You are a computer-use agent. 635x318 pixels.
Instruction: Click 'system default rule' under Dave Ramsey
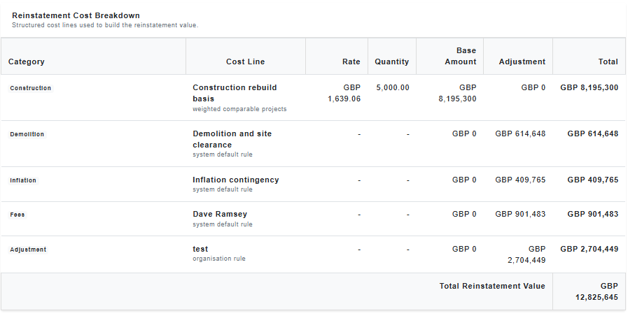pos(223,224)
